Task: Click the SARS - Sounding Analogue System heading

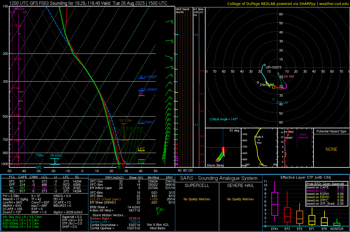Action: (x=219, y=178)
